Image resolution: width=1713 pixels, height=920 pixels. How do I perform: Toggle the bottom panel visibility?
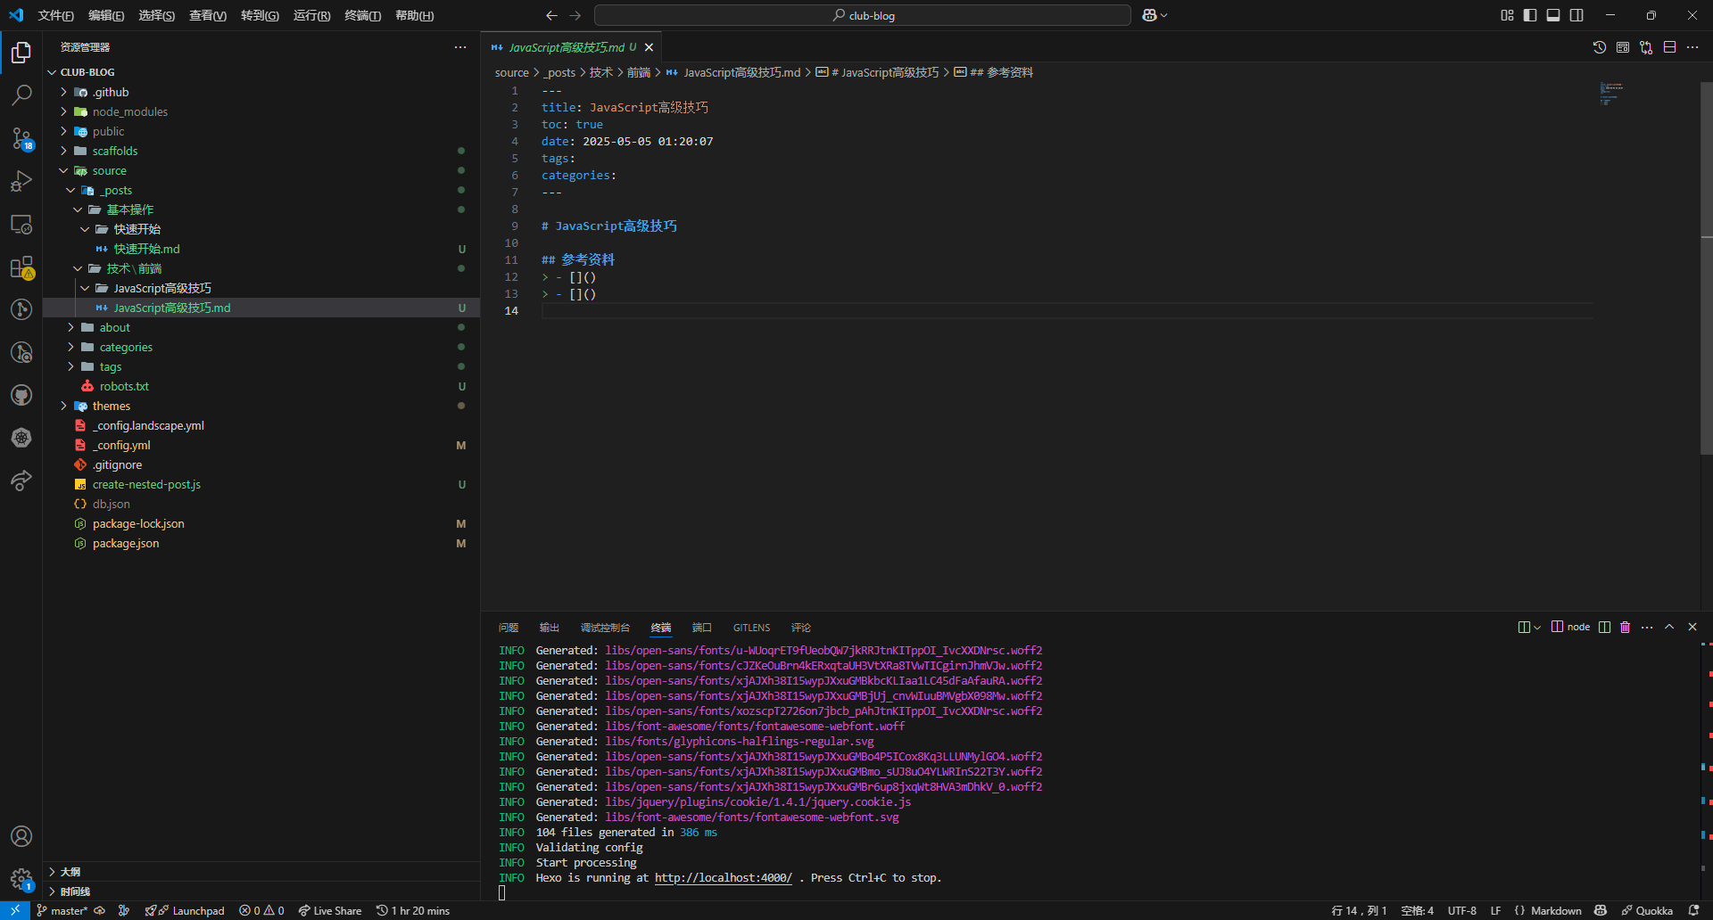point(1553,15)
